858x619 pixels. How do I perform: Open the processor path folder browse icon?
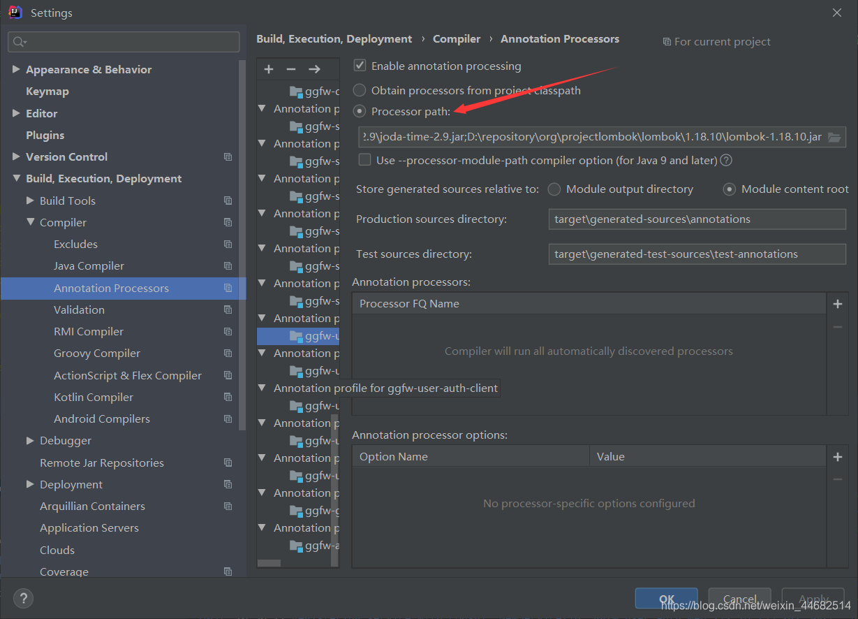point(834,137)
